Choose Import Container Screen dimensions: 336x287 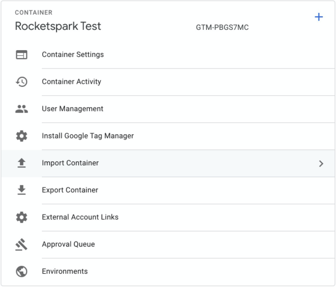coord(168,163)
